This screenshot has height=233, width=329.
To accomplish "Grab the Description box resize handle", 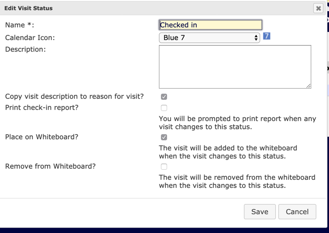I will (x=308, y=86).
